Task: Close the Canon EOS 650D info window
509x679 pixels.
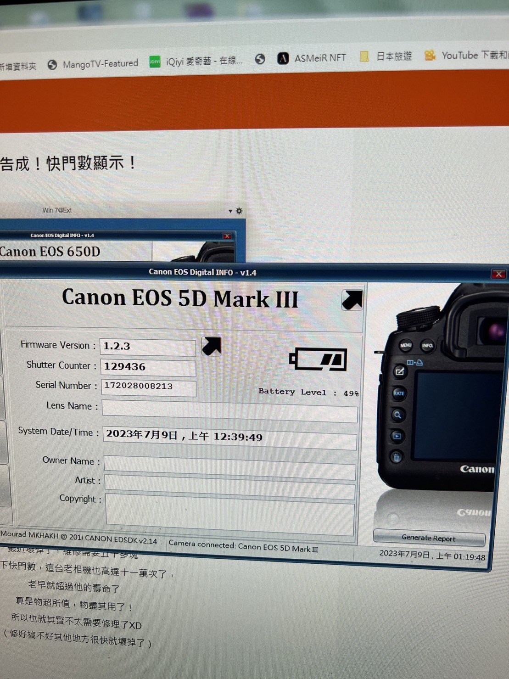Action: coord(227,236)
